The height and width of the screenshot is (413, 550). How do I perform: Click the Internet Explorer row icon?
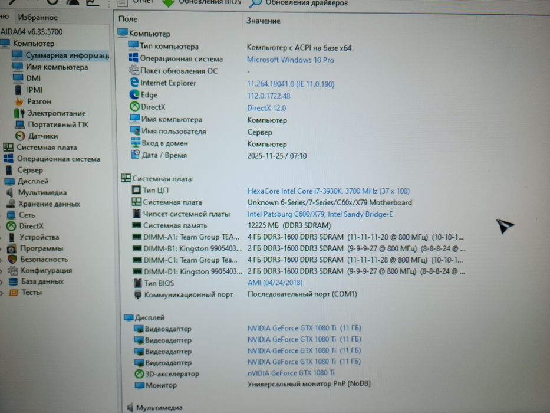pyautogui.click(x=134, y=83)
